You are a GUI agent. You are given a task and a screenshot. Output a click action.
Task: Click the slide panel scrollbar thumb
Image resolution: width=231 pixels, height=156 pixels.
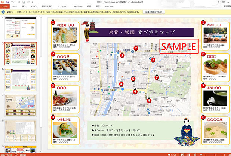tap(41, 92)
